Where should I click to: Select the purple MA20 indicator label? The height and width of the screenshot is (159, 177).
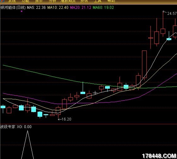(80, 8)
